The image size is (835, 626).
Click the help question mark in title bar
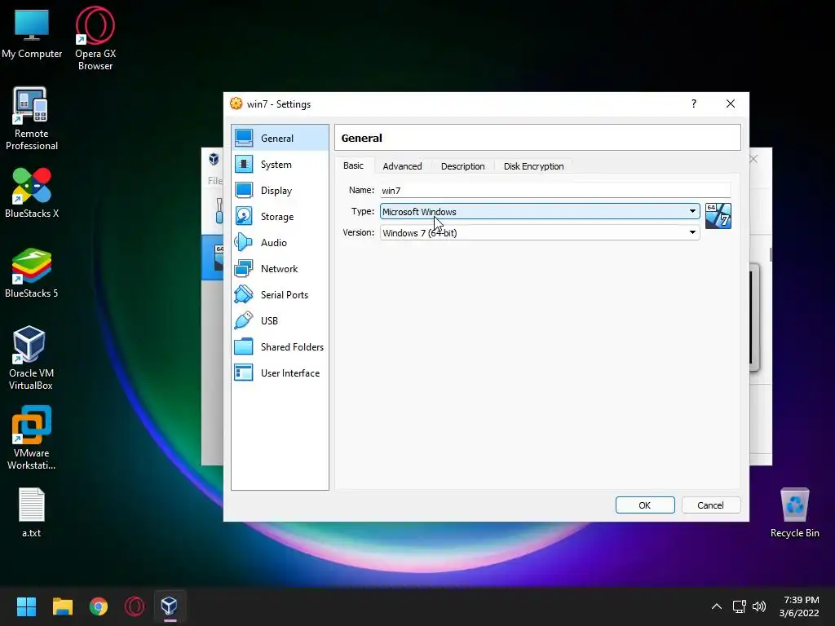pyautogui.click(x=693, y=104)
